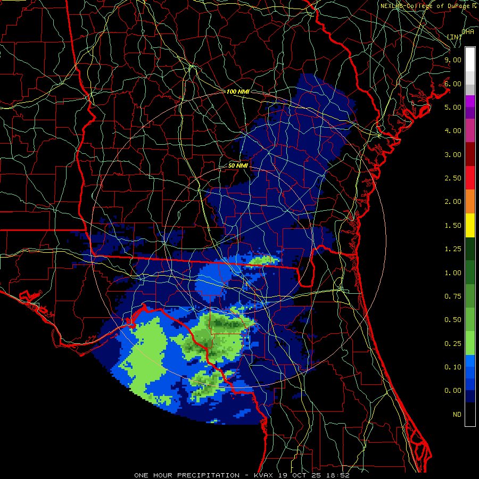Click the 4.00 legend value
The width and height of the screenshot is (479, 479).
pyautogui.click(x=453, y=131)
